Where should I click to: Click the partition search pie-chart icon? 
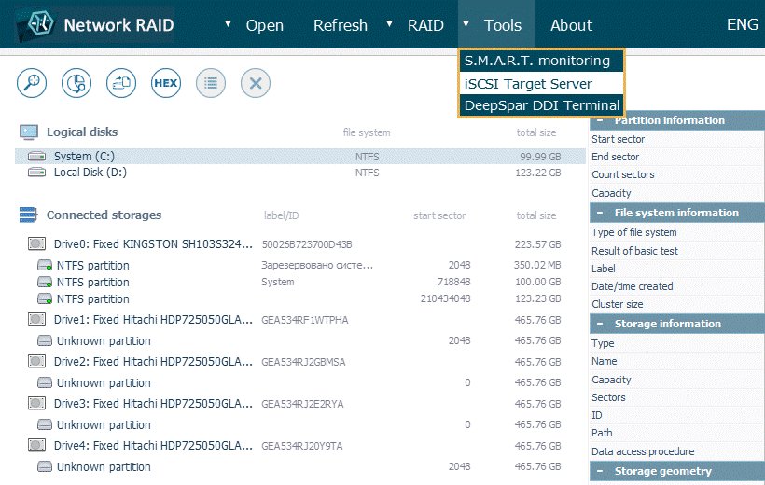click(x=76, y=82)
